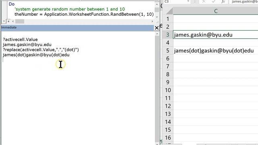Click code editor horizontal scroll right arrow
Image resolution: width=258 pixels, height=145 pixels.
click(x=152, y=21)
